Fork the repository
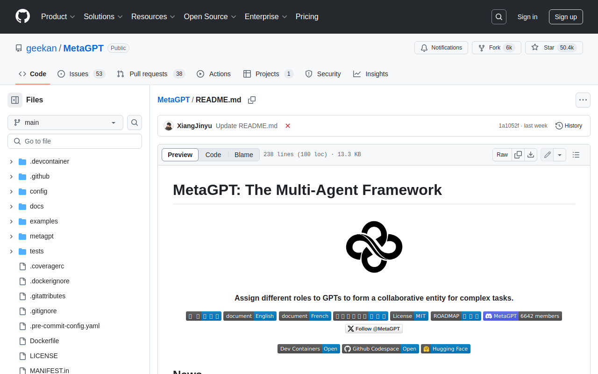 click(x=496, y=48)
